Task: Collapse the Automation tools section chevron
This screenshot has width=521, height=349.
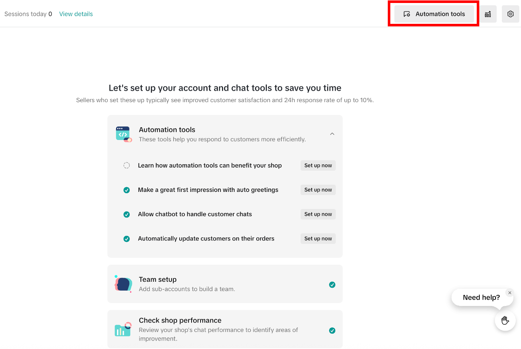Action: 332,134
